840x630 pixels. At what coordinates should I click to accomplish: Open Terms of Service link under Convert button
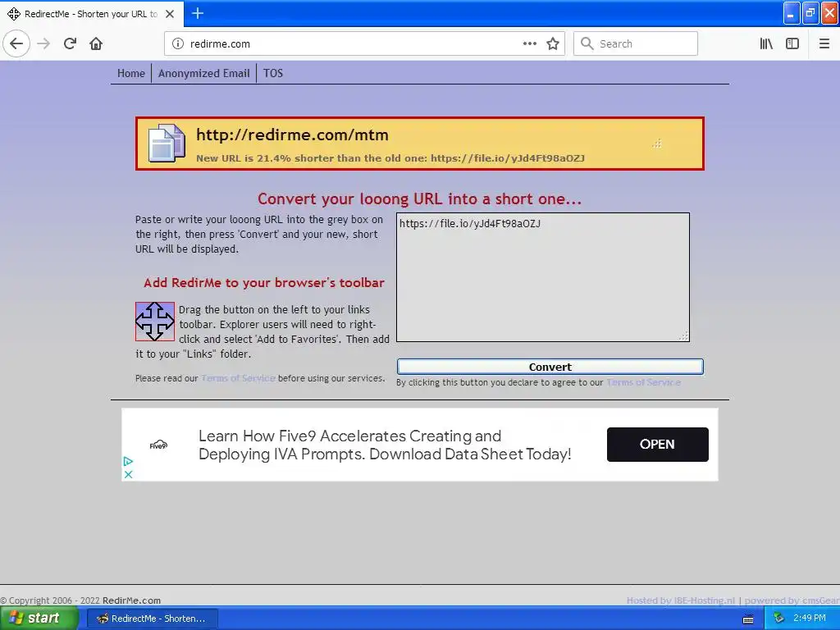pos(643,382)
